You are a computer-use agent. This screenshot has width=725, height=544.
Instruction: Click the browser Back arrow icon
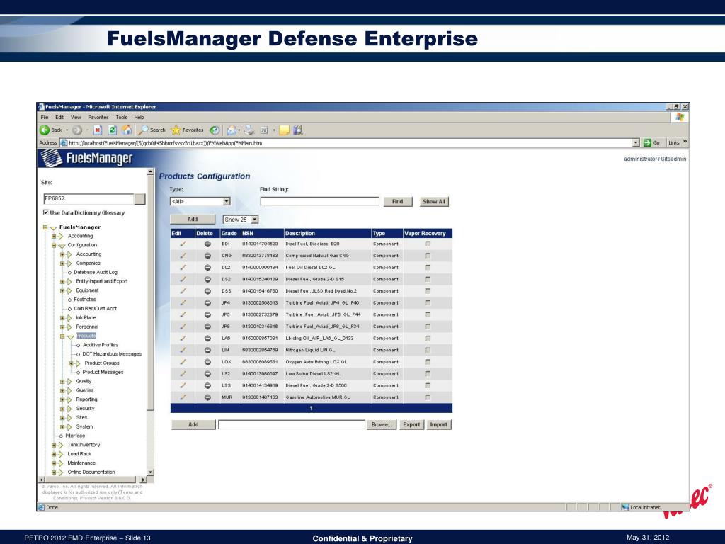(x=45, y=130)
